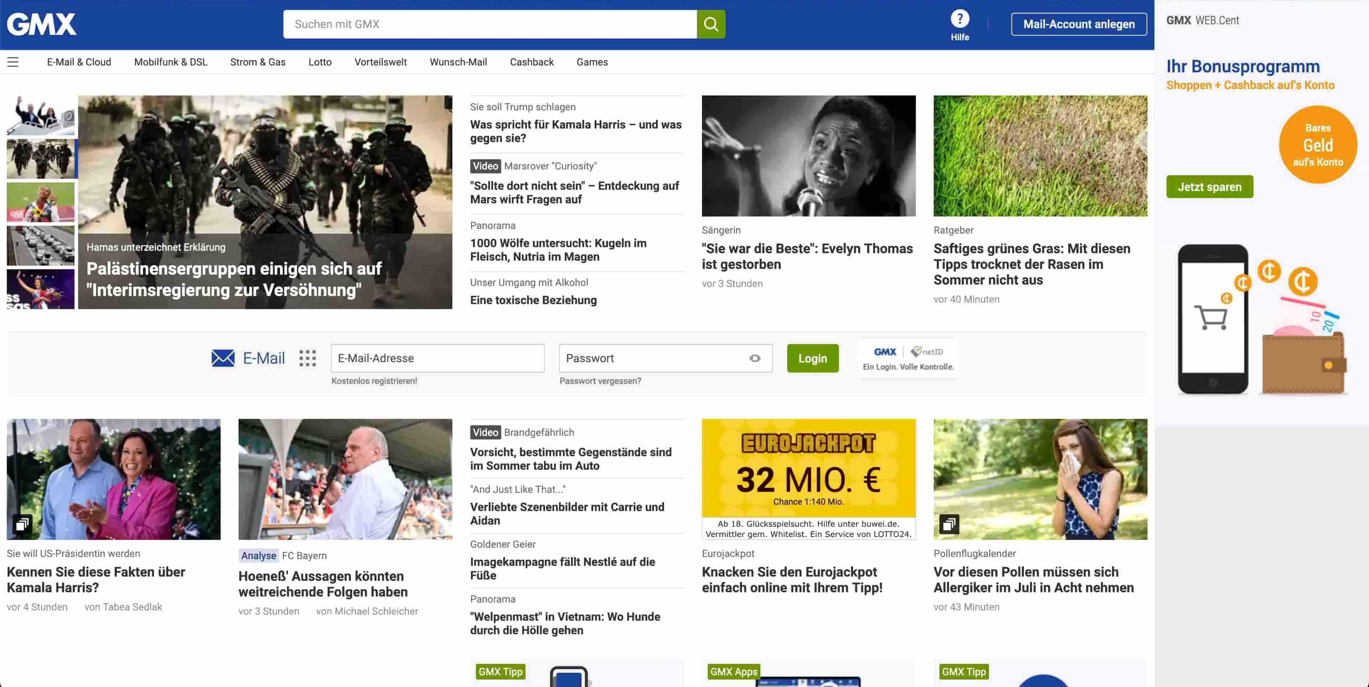
Task: Click Kostenlos registrieren link
Action: 374,381
